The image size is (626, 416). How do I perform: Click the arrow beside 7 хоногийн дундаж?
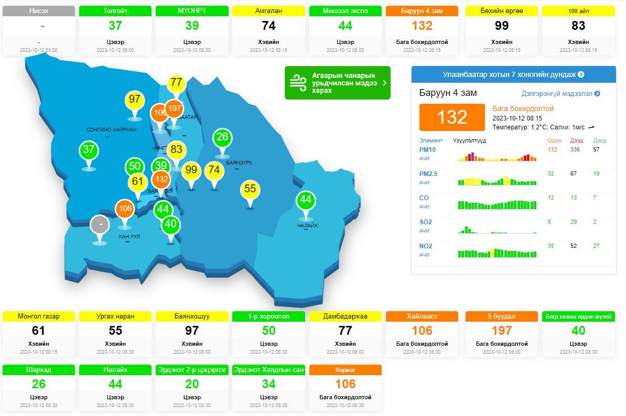pos(581,74)
